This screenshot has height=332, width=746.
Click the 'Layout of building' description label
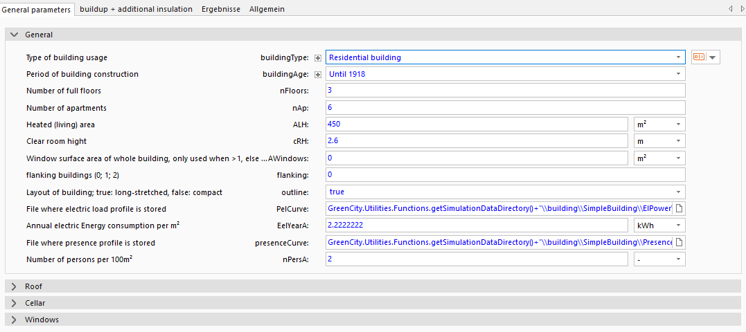point(124,192)
